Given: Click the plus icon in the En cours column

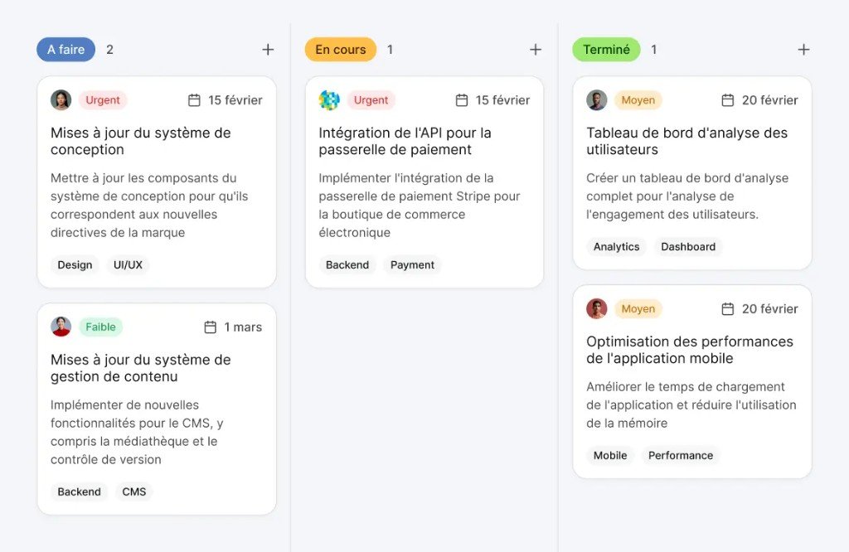Looking at the screenshot, I should point(536,49).
